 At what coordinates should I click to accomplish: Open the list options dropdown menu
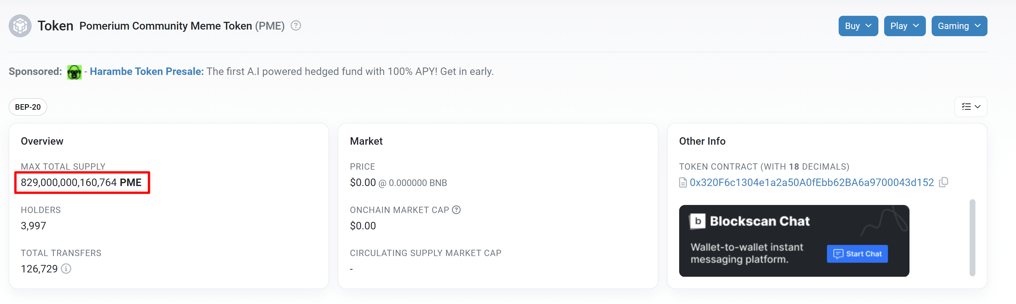pos(971,107)
